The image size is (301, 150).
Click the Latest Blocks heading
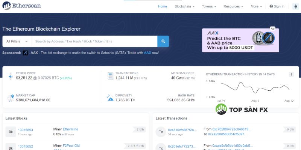tap(16, 118)
